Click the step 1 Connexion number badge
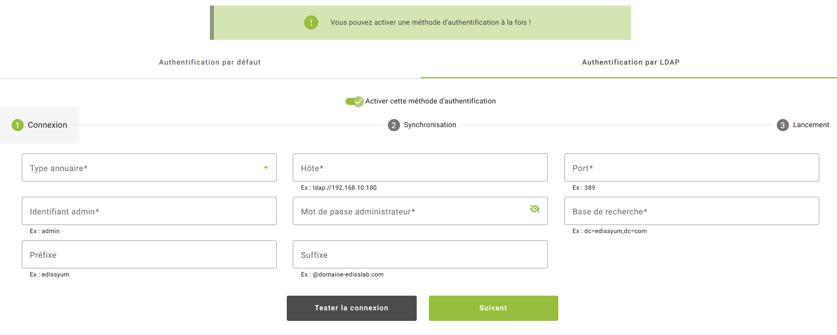This screenshot has height=335, width=837. click(18, 125)
